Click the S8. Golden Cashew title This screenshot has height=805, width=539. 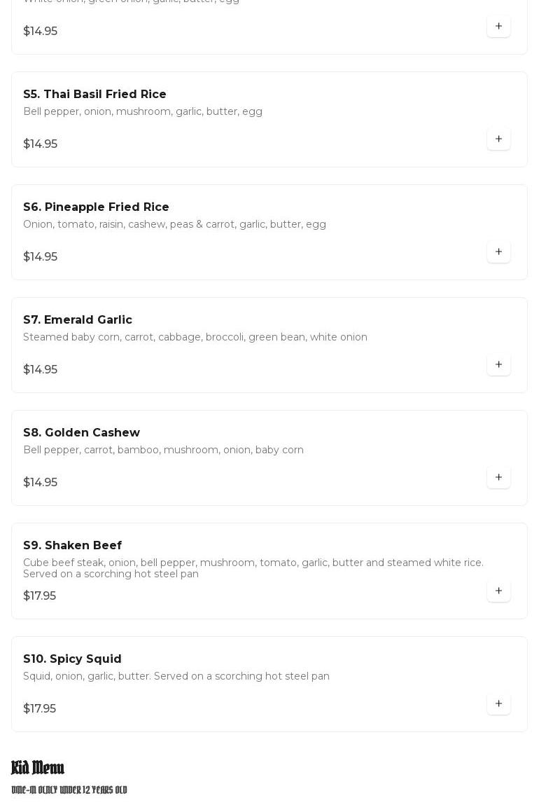pos(81,433)
